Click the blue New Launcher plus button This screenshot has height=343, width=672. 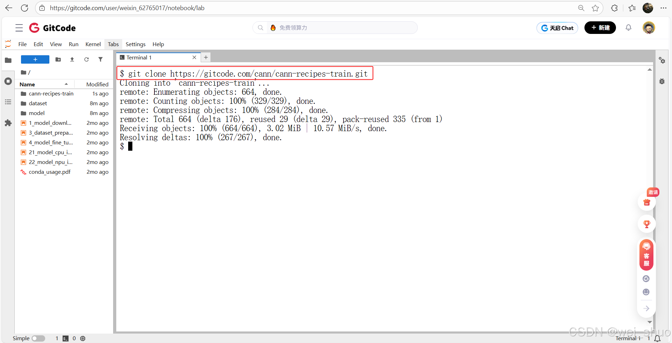(35, 59)
